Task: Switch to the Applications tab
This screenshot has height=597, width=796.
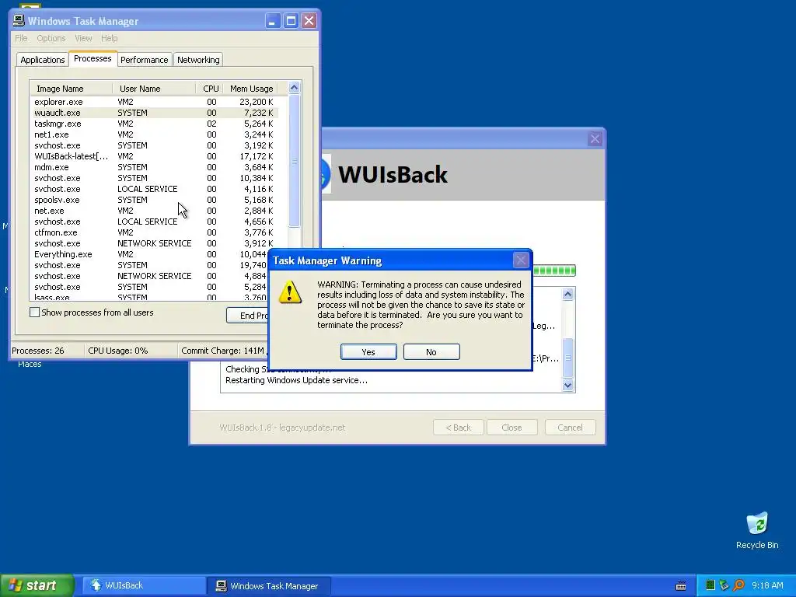Action: pyautogui.click(x=43, y=60)
